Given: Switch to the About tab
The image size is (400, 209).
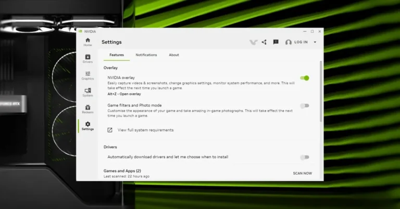Looking at the screenshot, I should pos(174,55).
